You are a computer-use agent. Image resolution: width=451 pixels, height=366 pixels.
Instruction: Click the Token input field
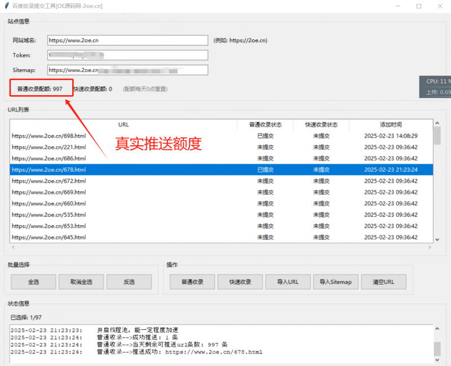point(127,55)
